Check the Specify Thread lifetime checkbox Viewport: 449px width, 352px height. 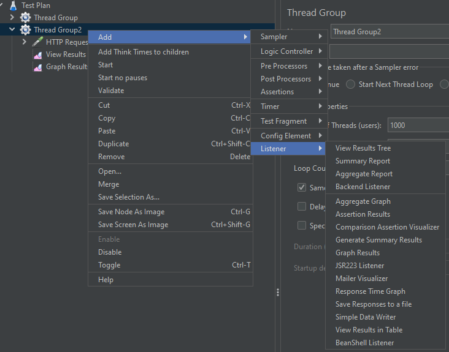(302, 225)
